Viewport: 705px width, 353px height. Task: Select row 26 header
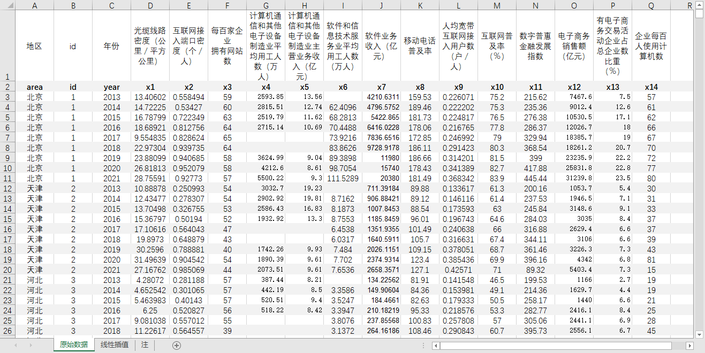(x=7, y=331)
